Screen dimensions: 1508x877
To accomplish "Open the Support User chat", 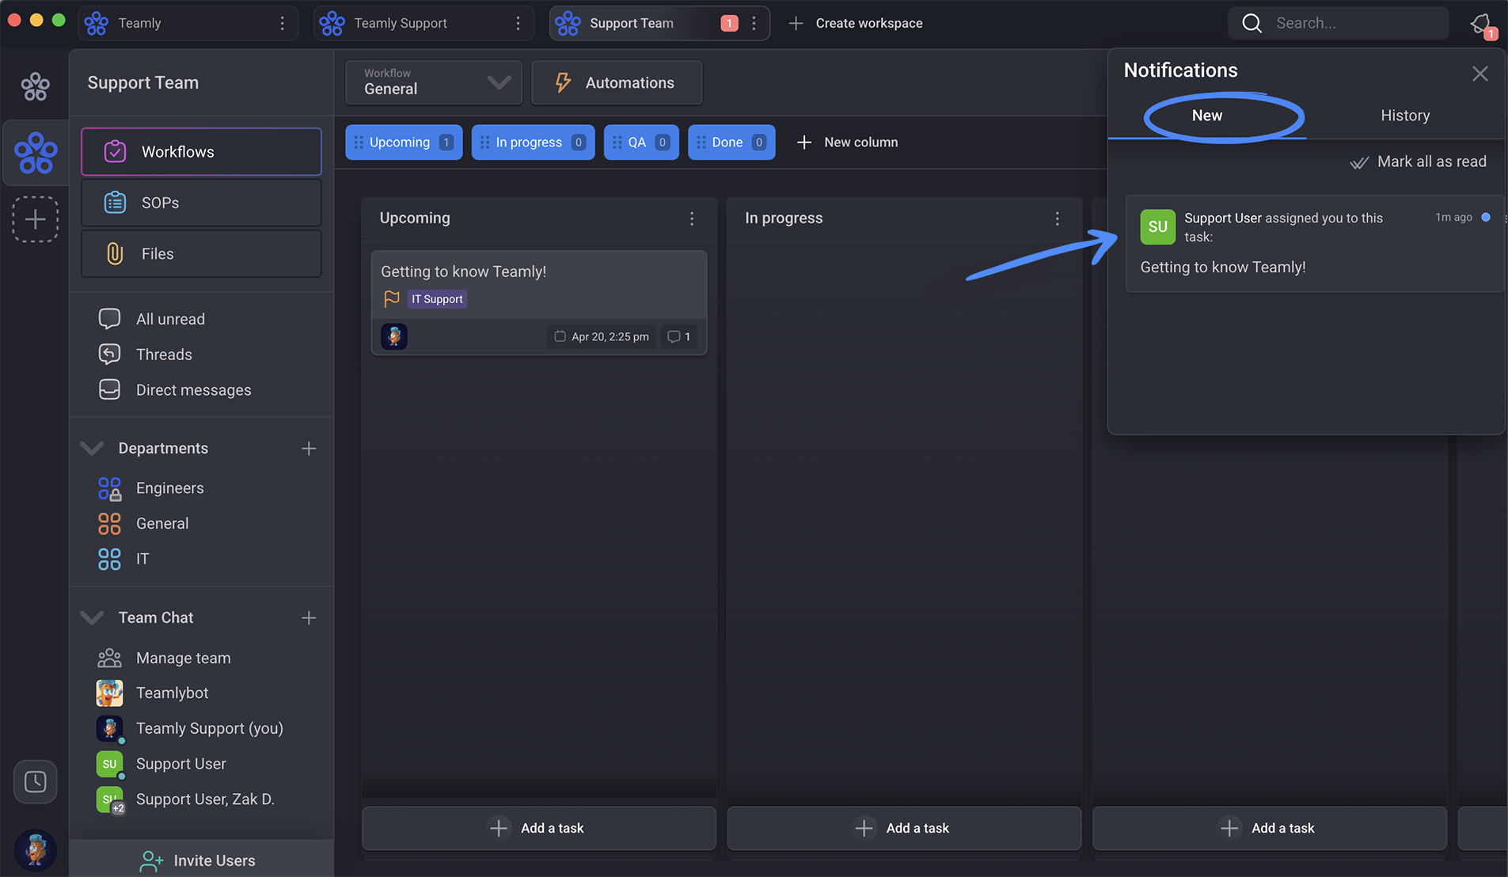I will [x=180, y=764].
